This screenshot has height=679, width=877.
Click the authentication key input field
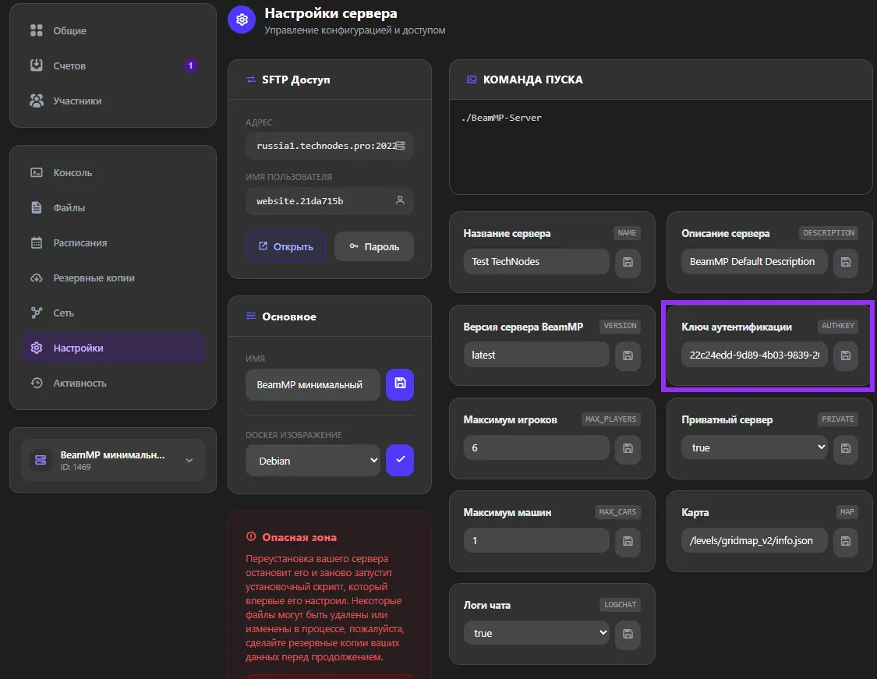click(x=754, y=355)
